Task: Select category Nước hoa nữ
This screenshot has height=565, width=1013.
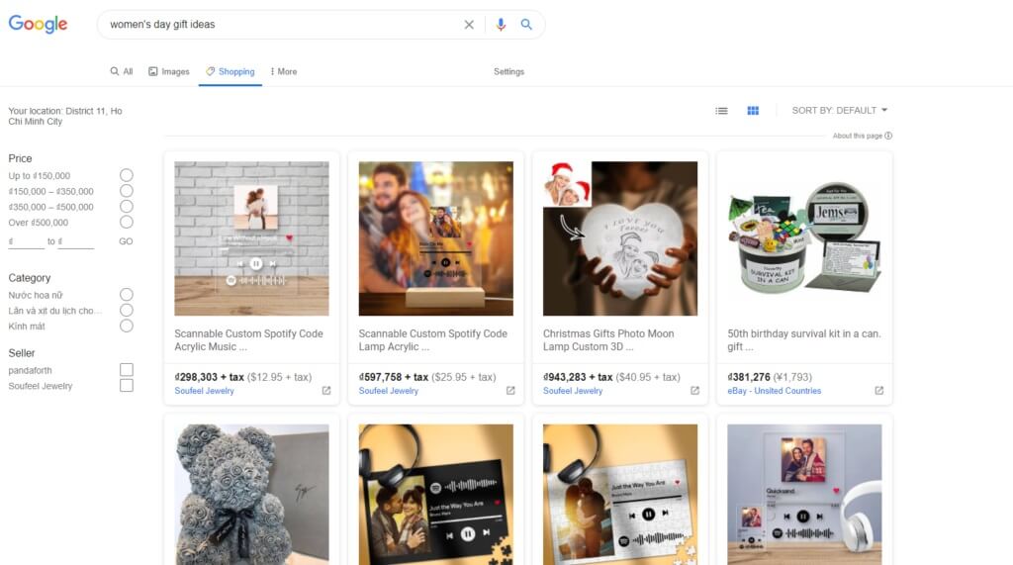Action: point(127,295)
